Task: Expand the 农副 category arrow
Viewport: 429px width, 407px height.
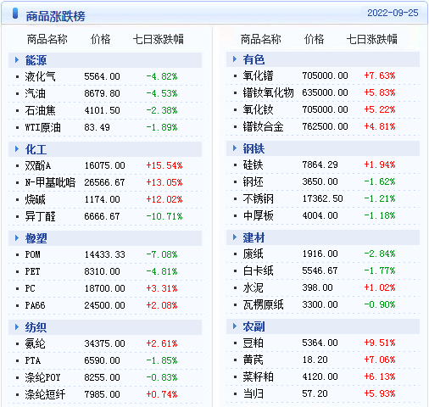Action: click(235, 326)
